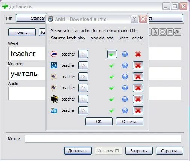Cancel the dialog with Отмена
Viewport: 190px width, 161px height.
(129, 122)
